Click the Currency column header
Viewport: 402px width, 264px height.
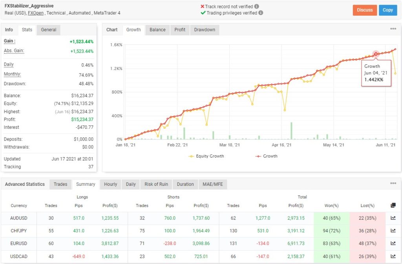[x=19, y=205]
